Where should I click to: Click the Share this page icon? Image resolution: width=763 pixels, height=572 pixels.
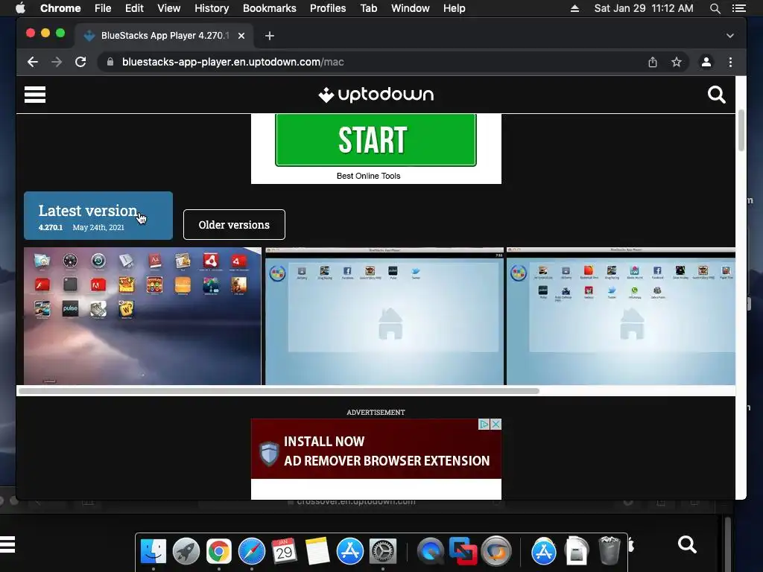point(653,62)
